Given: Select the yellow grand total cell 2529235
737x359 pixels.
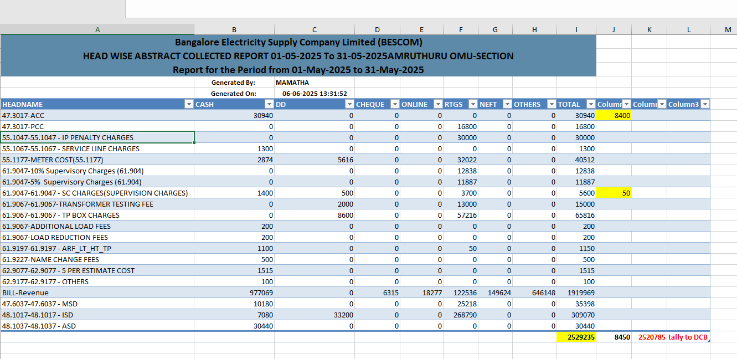Looking at the screenshot, I should [x=576, y=337].
